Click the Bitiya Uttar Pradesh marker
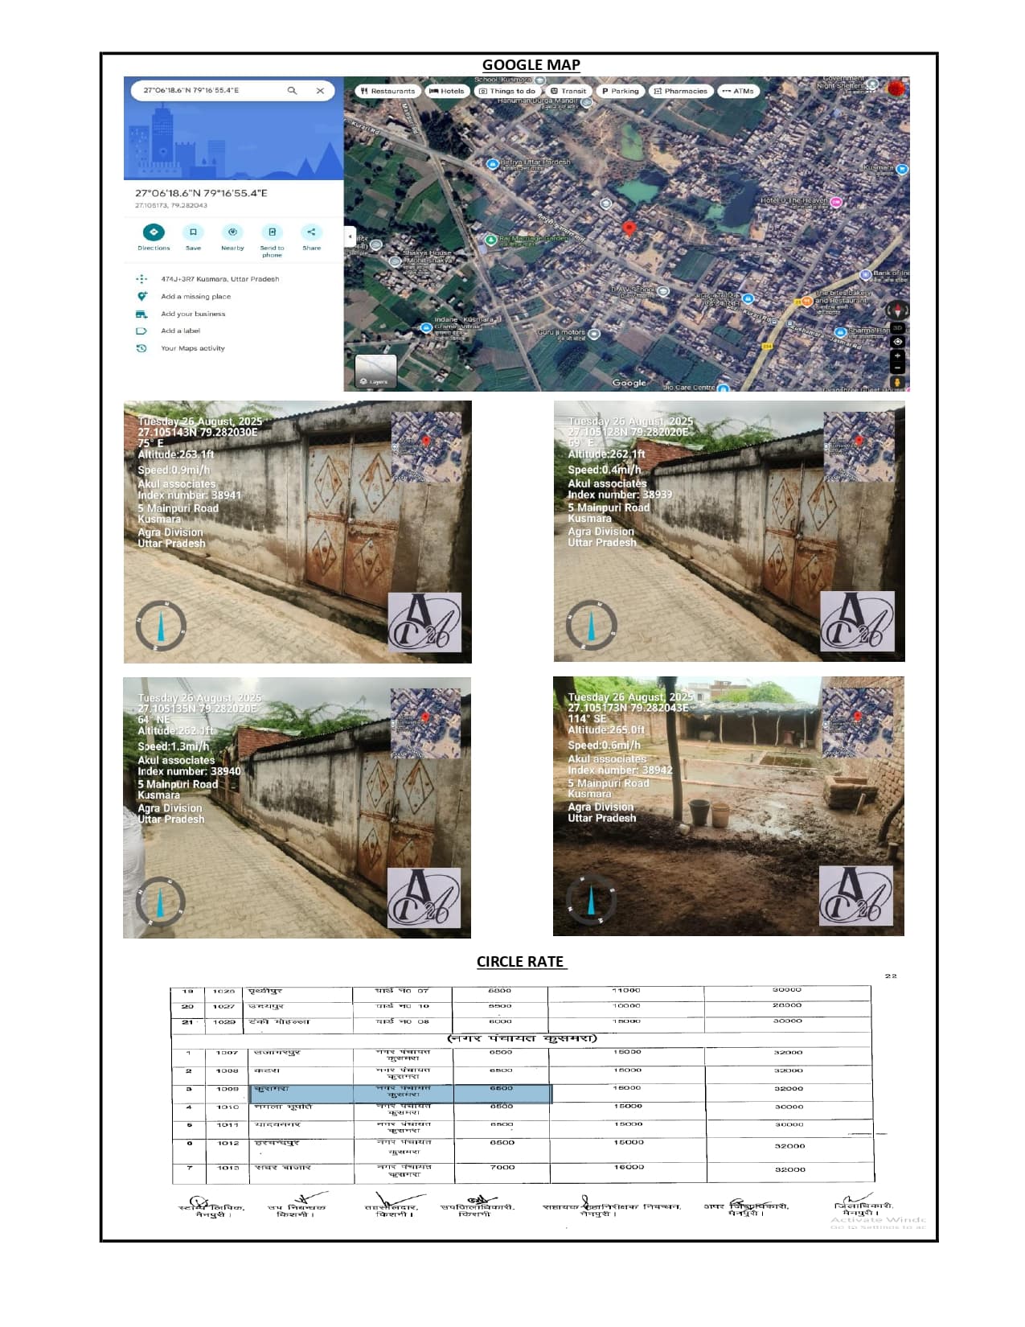Viewport: 1025px width, 1327px height. click(493, 163)
